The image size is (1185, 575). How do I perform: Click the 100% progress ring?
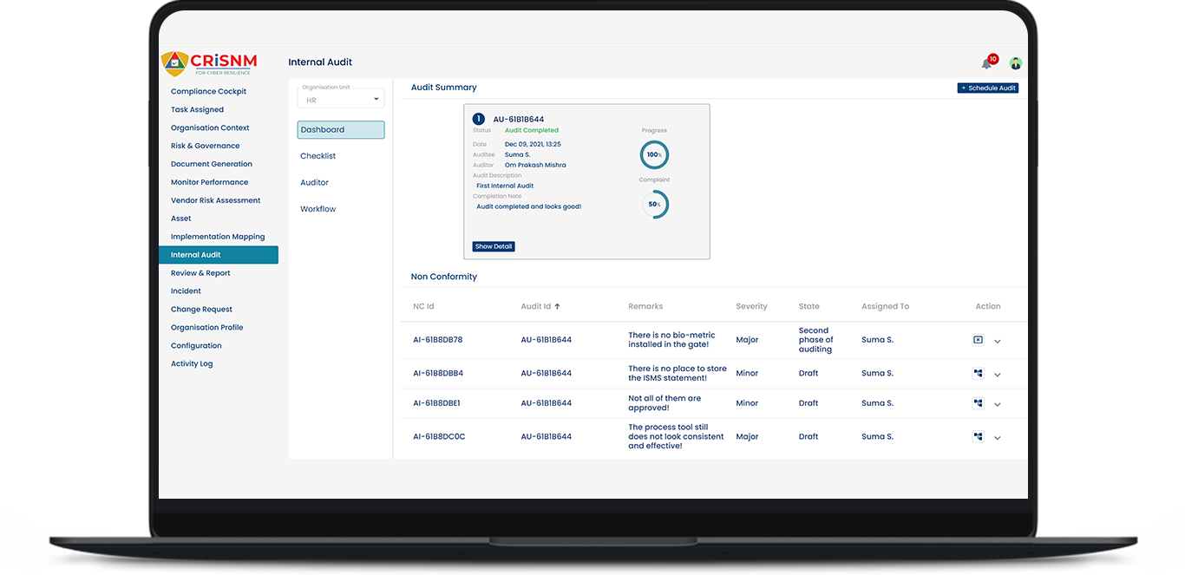[654, 154]
